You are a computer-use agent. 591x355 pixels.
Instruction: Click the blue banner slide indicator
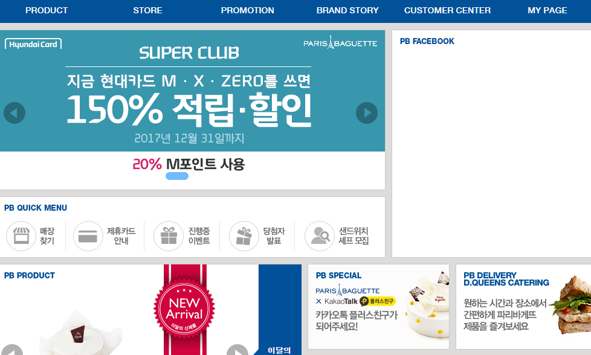[177, 176]
